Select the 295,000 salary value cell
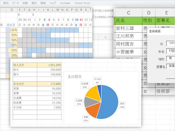 (49, 70)
